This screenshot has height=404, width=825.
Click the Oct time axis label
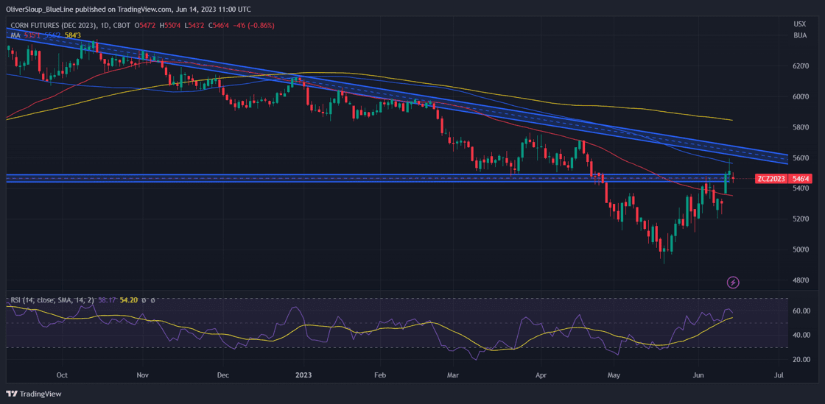[62, 375]
